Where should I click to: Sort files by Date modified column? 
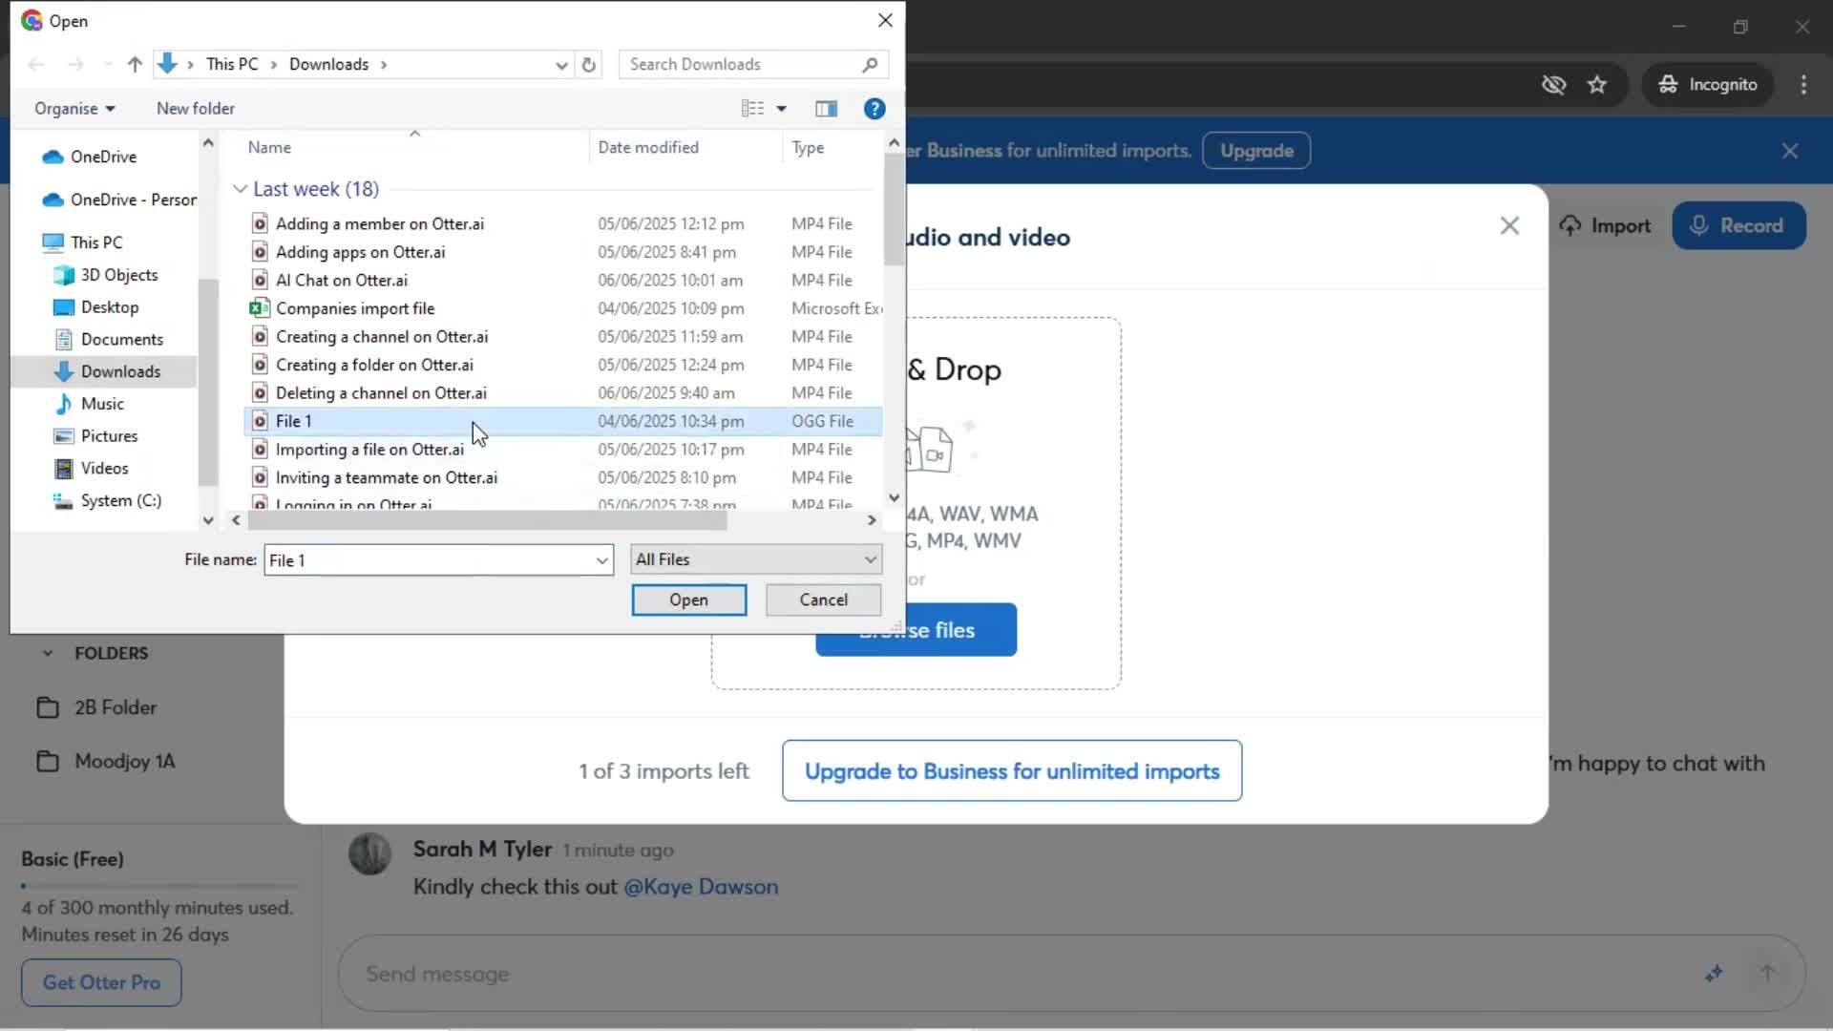click(648, 147)
